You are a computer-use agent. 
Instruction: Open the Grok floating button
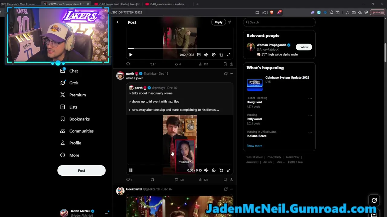[374, 200]
